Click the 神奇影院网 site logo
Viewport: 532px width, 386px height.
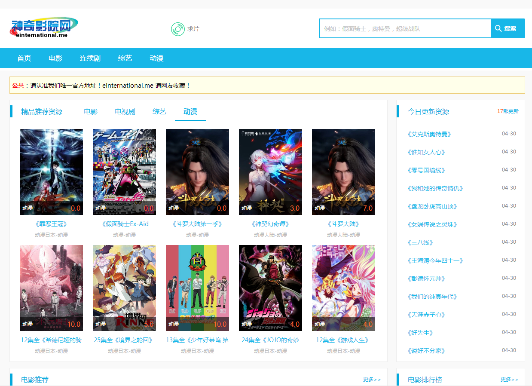click(44, 28)
